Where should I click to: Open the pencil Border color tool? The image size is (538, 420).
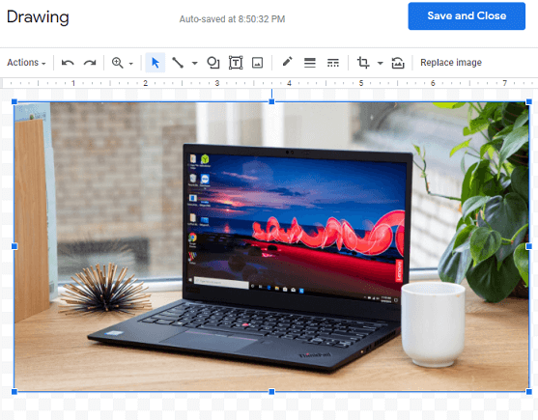tap(287, 62)
